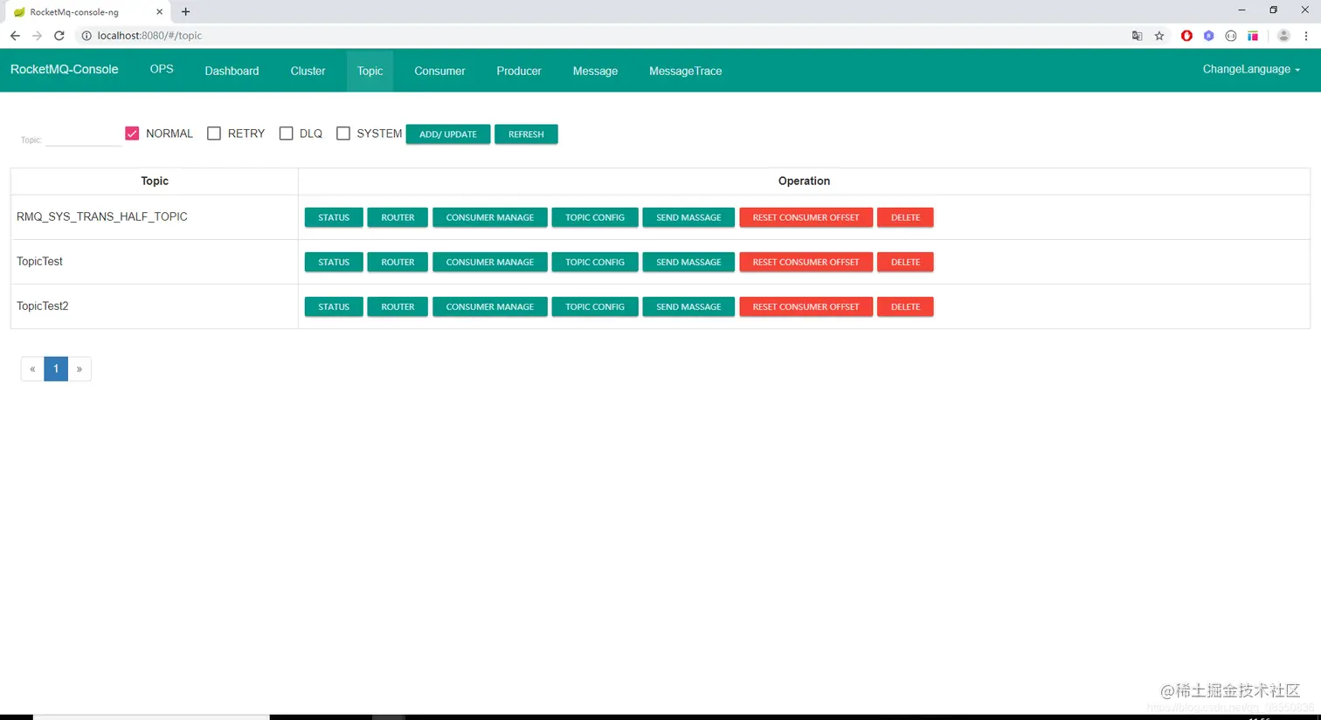Open ROUTER for TopicTest2
Image resolution: width=1321 pixels, height=720 pixels.
click(398, 306)
